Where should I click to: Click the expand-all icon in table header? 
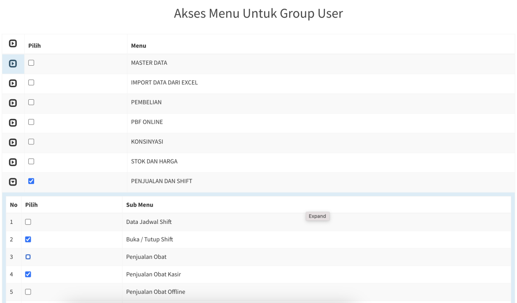[x=13, y=43]
